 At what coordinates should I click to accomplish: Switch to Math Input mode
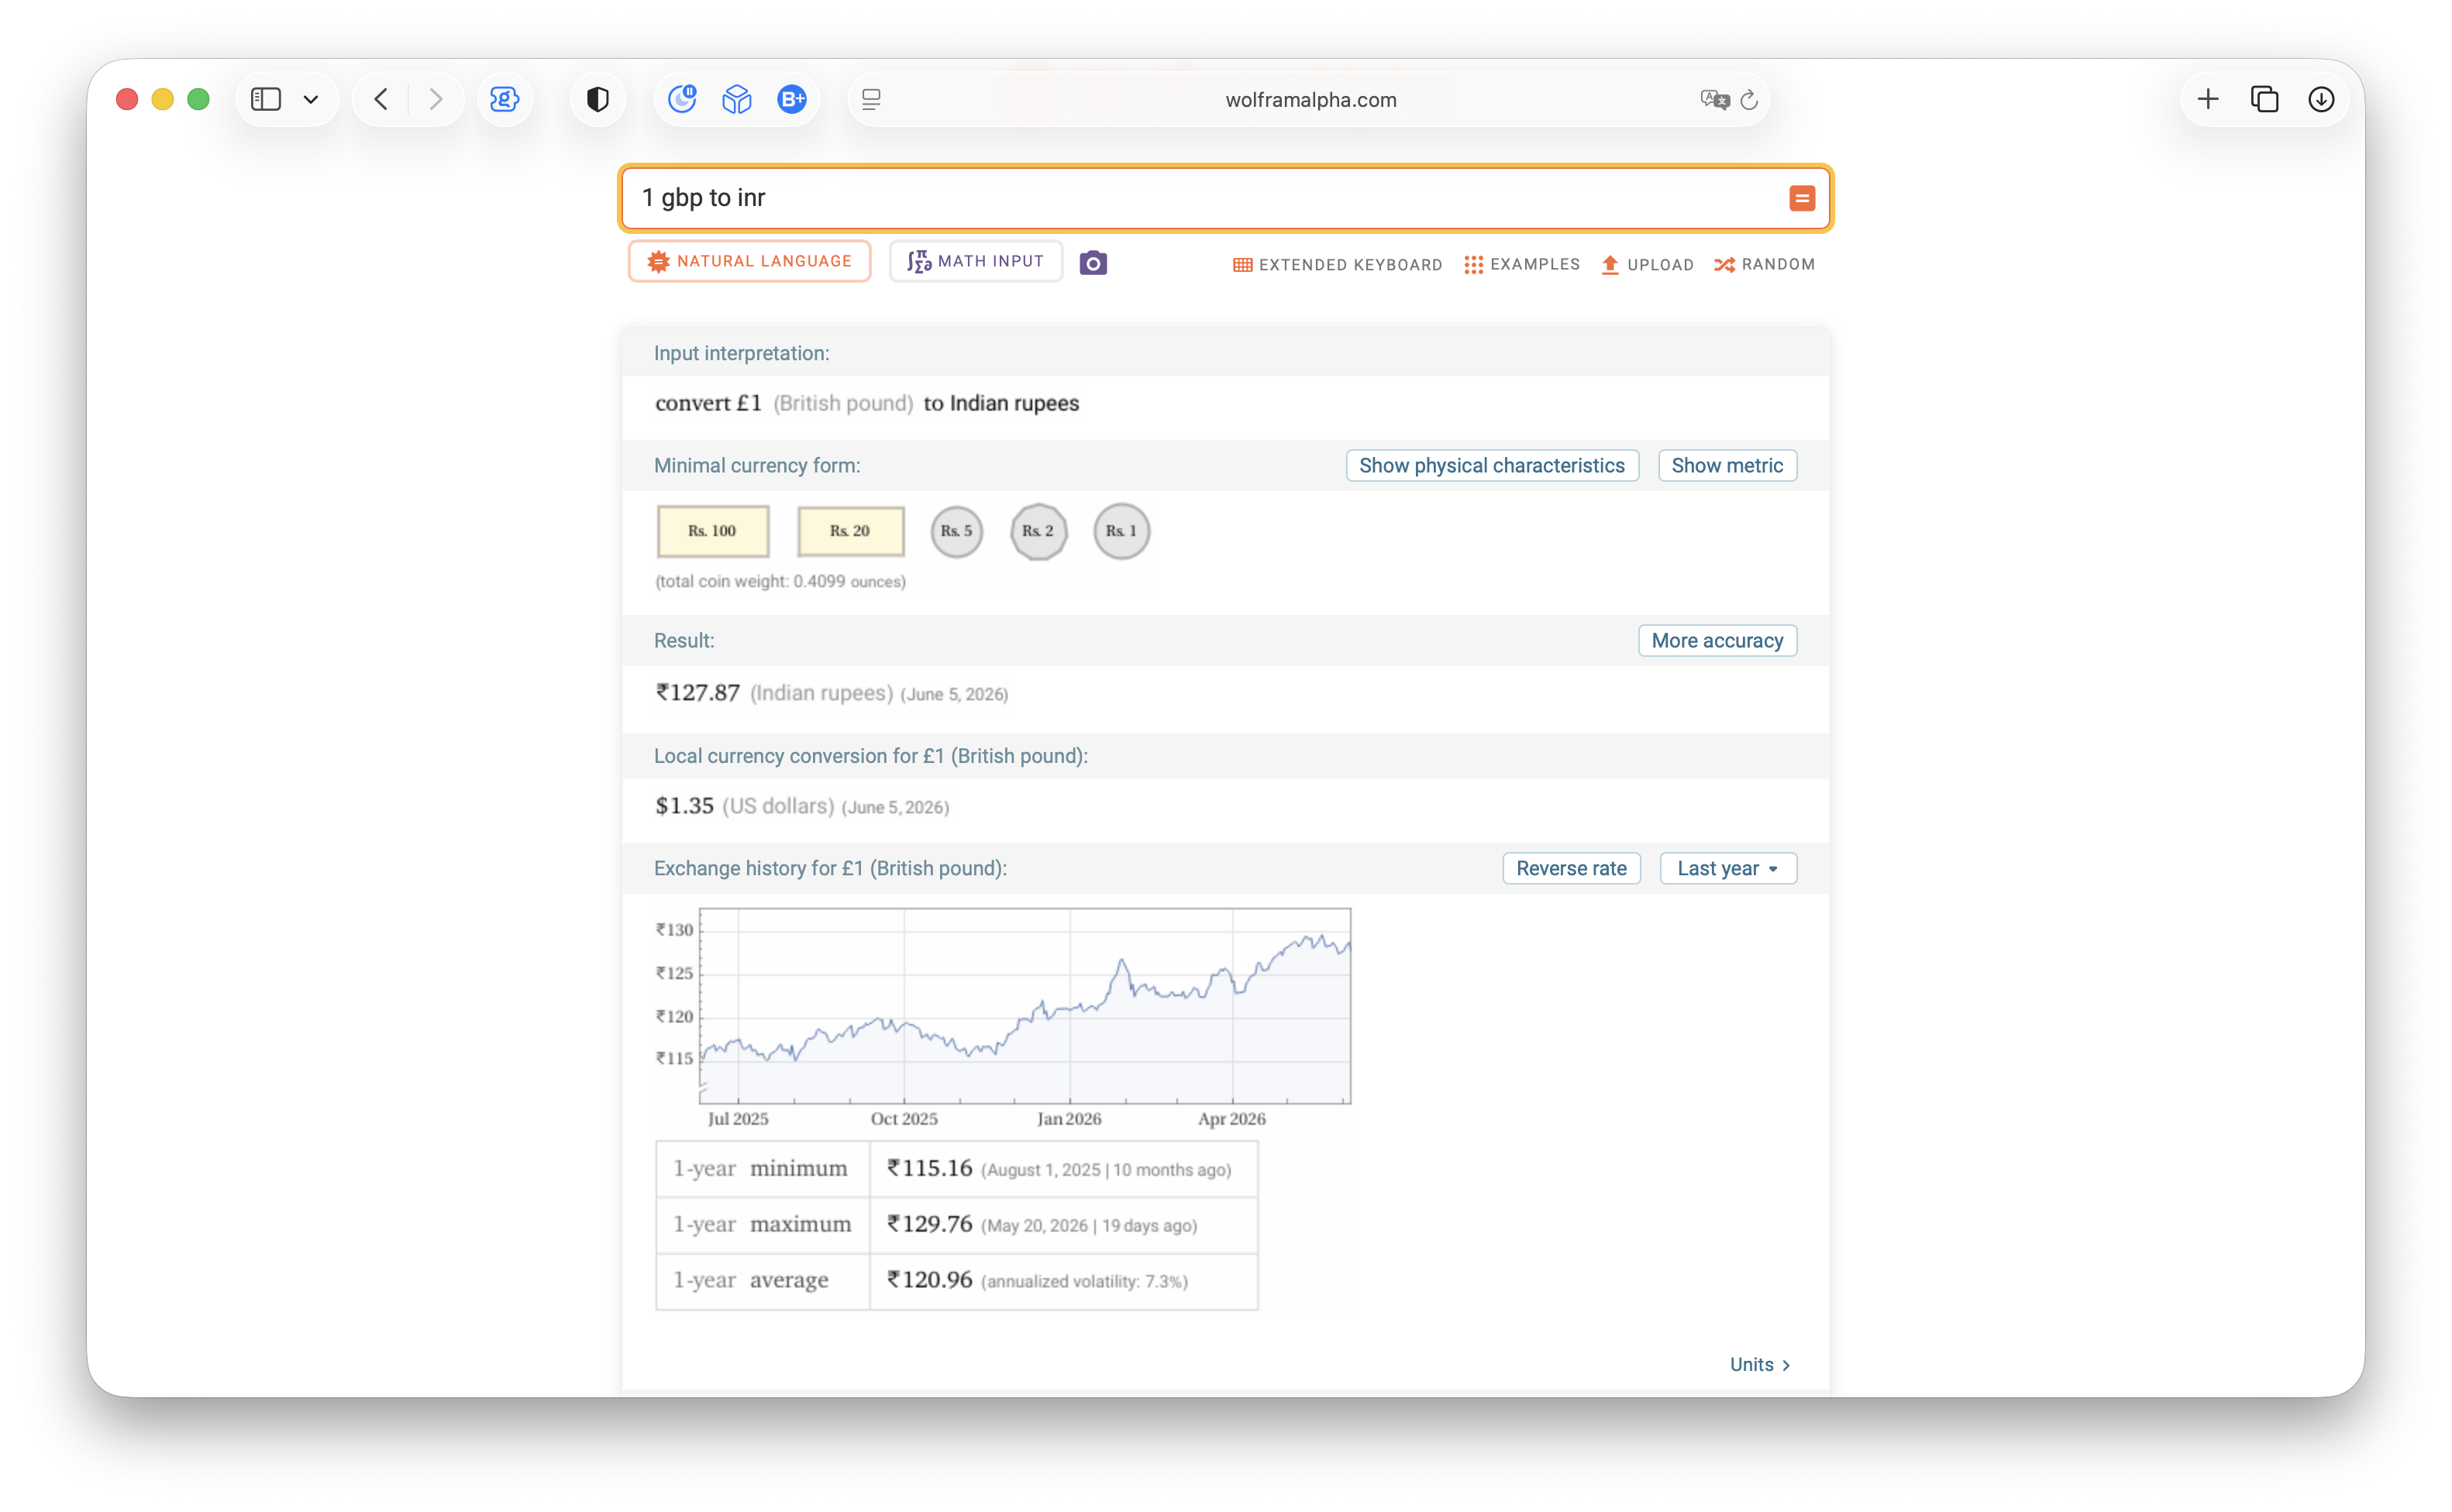(x=976, y=262)
